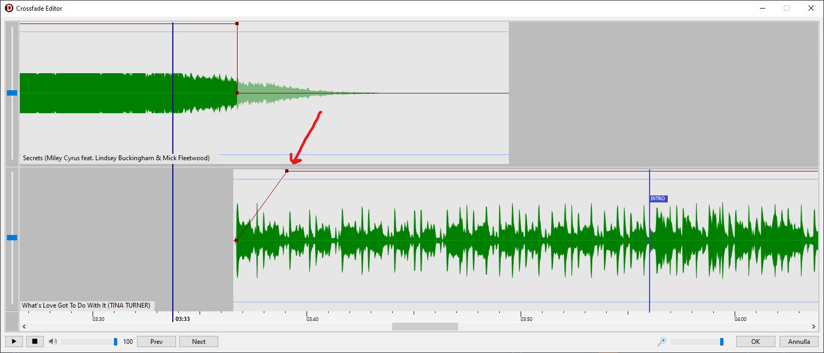824x353 pixels.
Task: Go to the previous crossfade with Prev
Action: pos(156,342)
